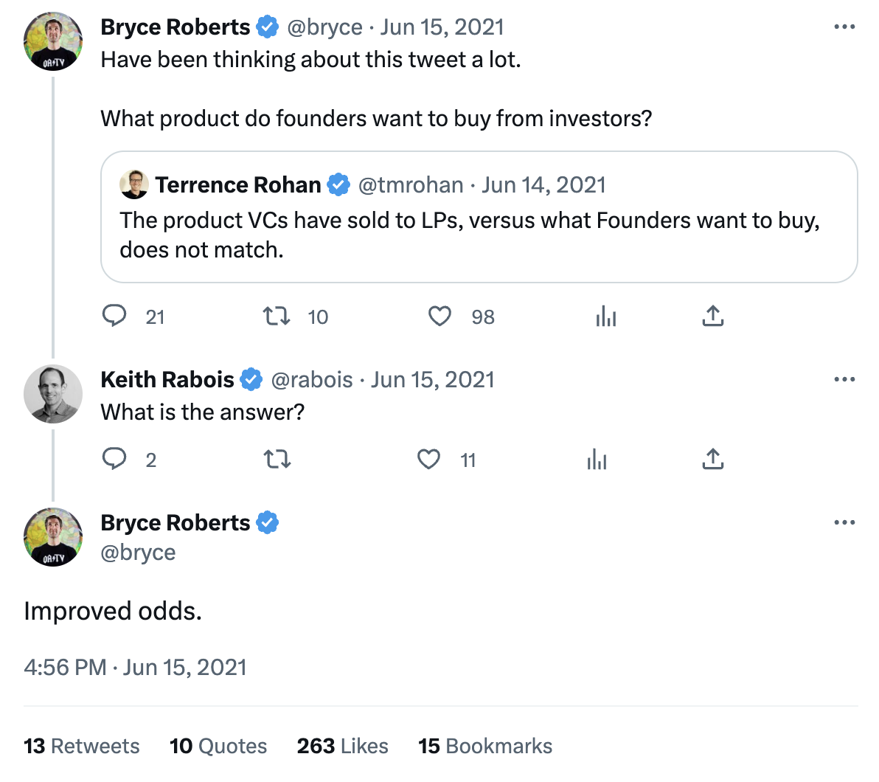This screenshot has width=879, height=782.
Task: Like Keith Rabois' tweet
Action: [429, 460]
